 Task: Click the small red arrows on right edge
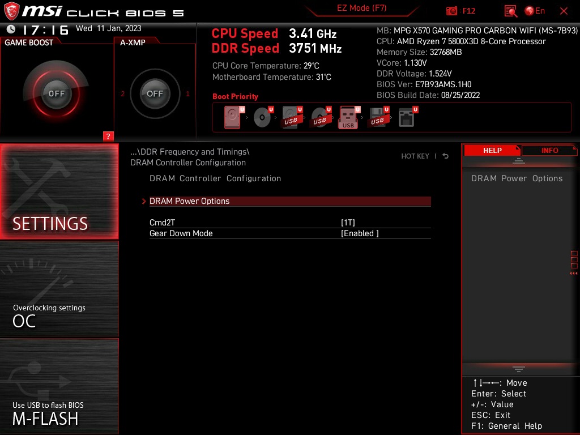tap(573, 274)
